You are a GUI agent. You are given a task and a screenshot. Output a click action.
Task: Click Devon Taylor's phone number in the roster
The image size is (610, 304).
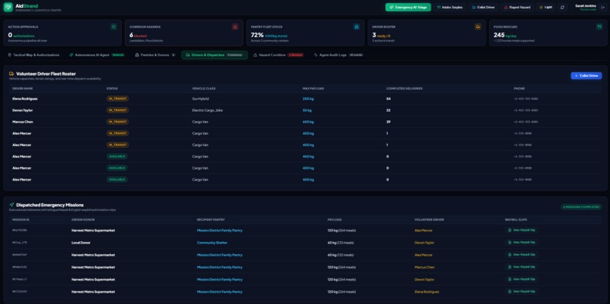pos(526,110)
